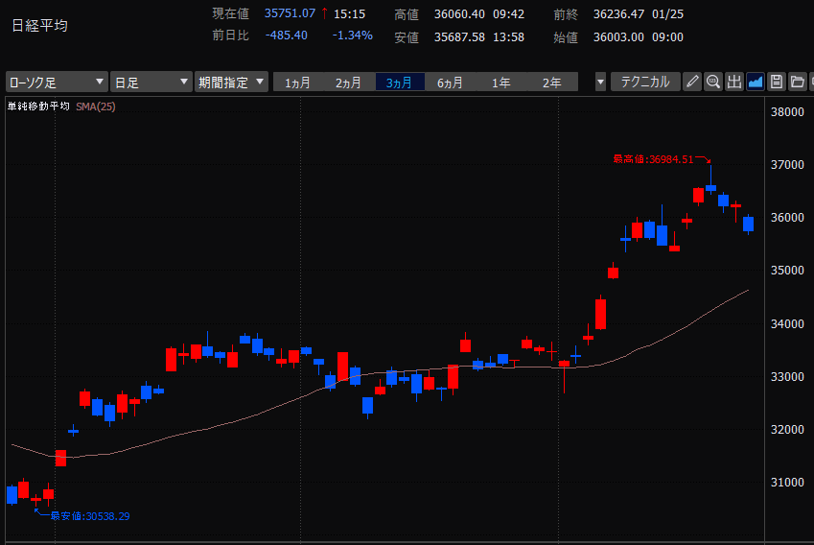
Task: Click the candlestick at the highest peak
Action: coord(710,187)
